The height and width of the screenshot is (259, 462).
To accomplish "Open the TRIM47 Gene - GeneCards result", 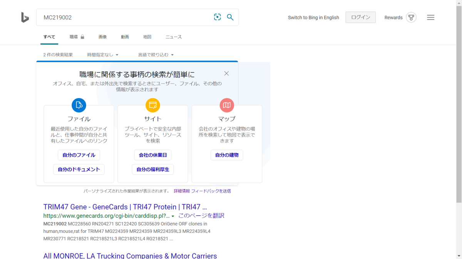I will pos(125,207).
